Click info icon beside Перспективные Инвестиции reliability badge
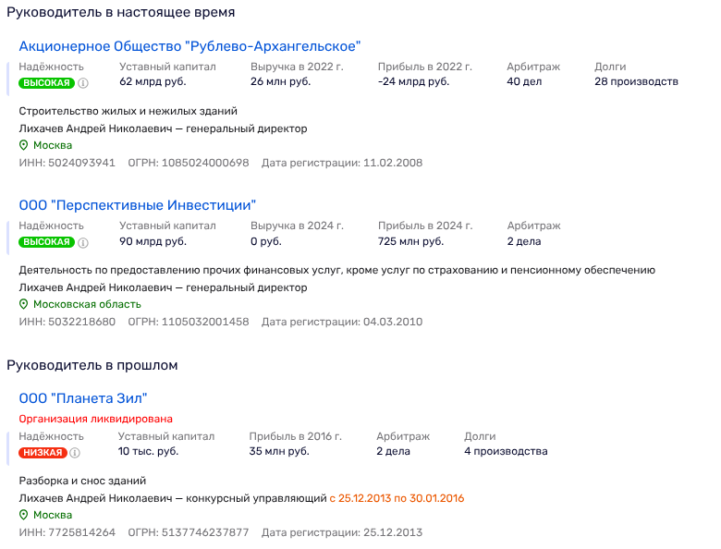721x549 pixels. click(x=83, y=242)
